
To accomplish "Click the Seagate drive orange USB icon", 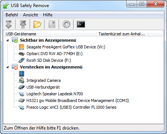I will pyautogui.click(x=22, y=47).
